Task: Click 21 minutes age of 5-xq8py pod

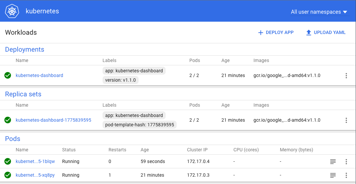Action: click(x=152, y=175)
